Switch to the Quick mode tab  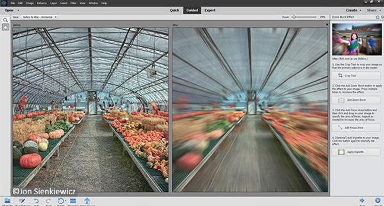(x=174, y=10)
